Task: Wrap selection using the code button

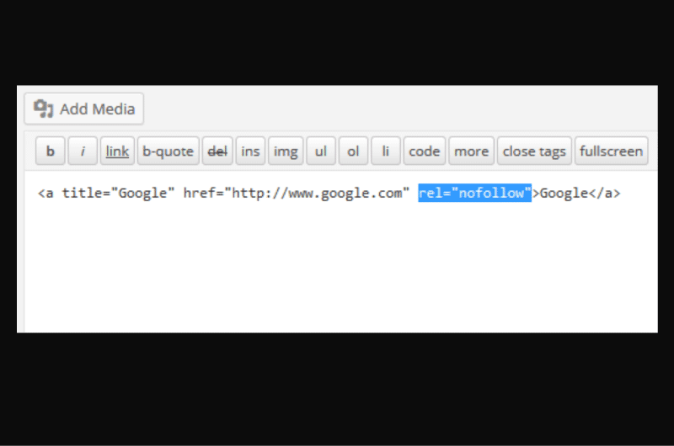Action: click(x=425, y=151)
